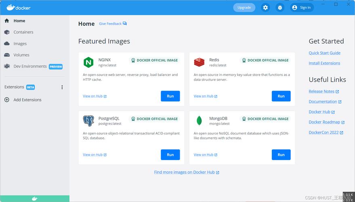Click external link icon beside Release Notes

pyautogui.click(x=337, y=91)
